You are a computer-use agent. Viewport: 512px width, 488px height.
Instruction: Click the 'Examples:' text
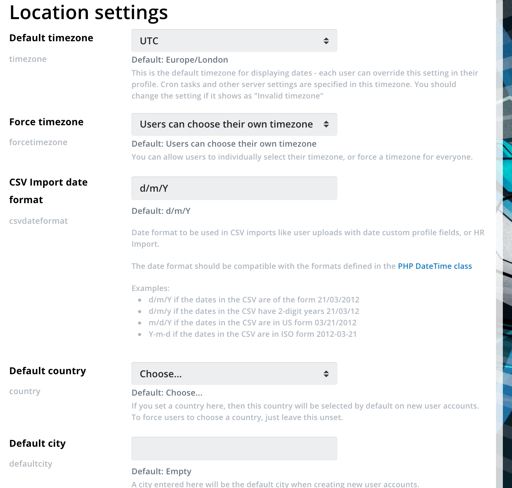click(150, 288)
